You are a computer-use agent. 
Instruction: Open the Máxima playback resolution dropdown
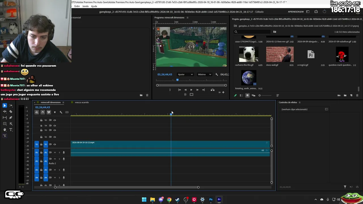pyautogui.click(x=204, y=75)
